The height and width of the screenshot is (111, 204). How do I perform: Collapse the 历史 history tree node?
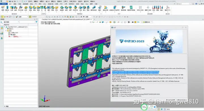coord(6,31)
